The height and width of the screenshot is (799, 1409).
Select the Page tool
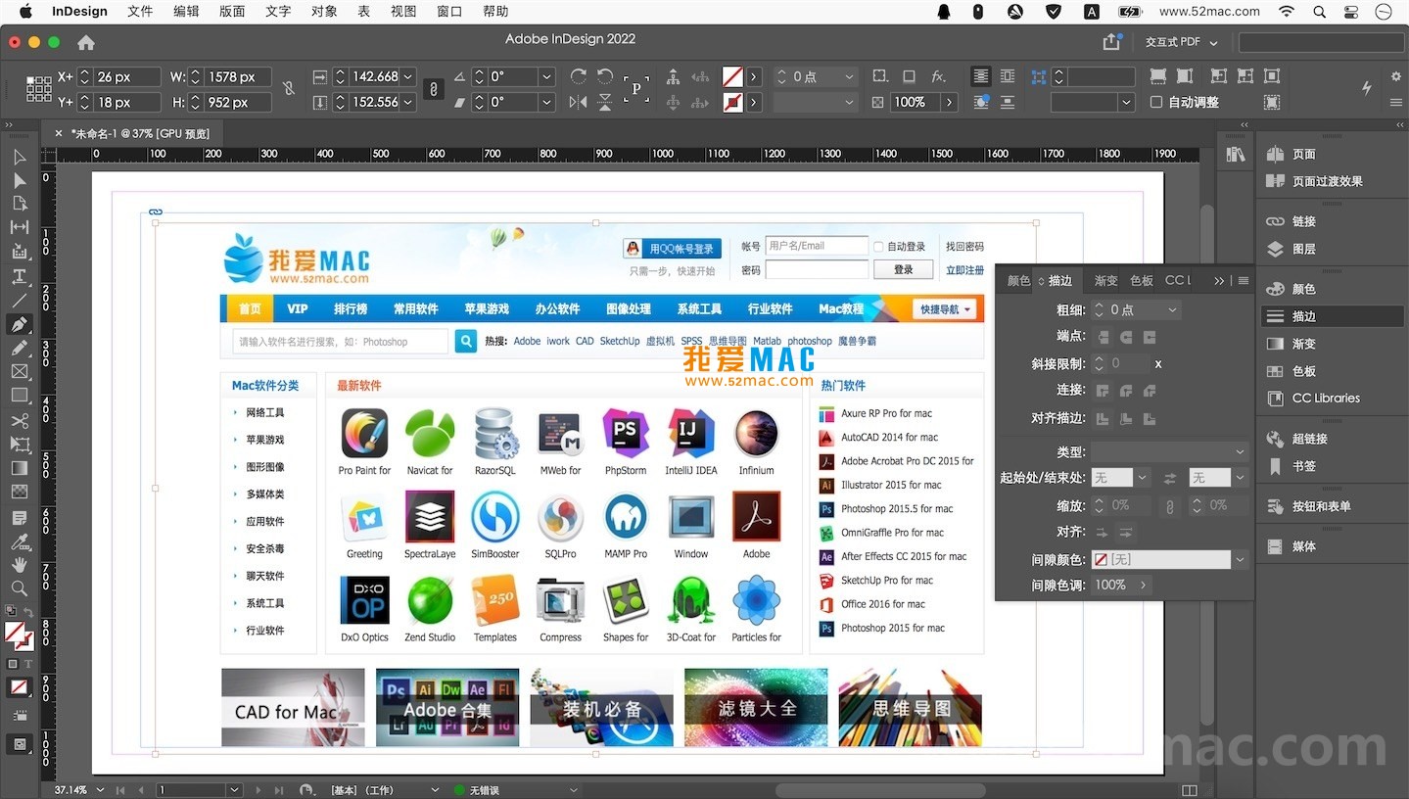[x=19, y=204]
